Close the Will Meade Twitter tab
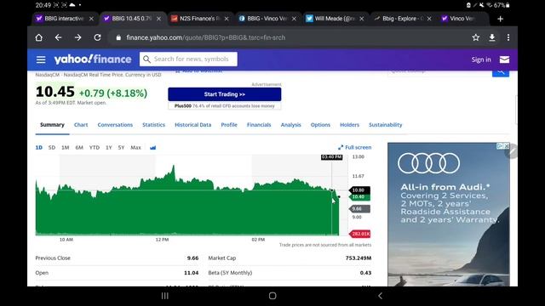 (362, 19)
